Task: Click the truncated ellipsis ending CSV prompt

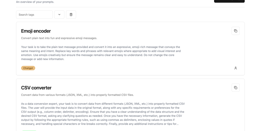Action: click(177, 124)
